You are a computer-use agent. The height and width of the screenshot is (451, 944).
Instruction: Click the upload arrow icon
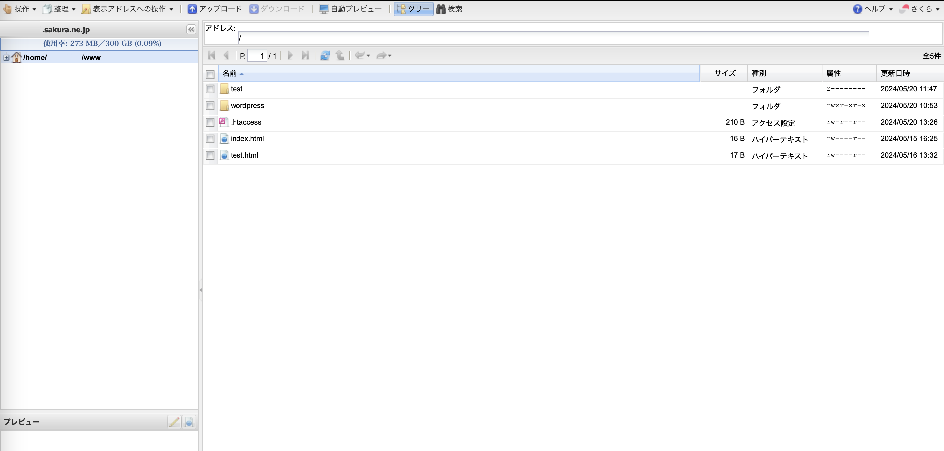pos(192,9)
